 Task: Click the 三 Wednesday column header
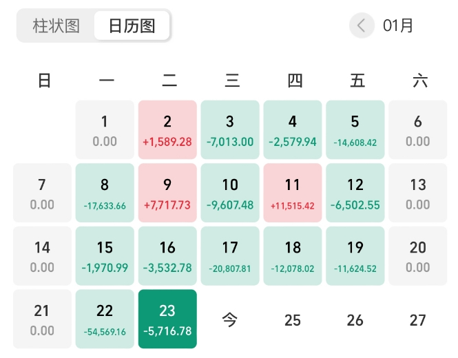coord(232,81)
